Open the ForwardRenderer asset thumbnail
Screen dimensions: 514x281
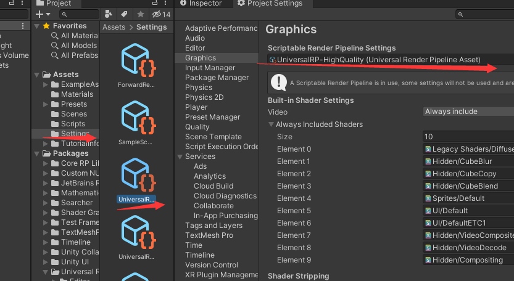(138, 60)
